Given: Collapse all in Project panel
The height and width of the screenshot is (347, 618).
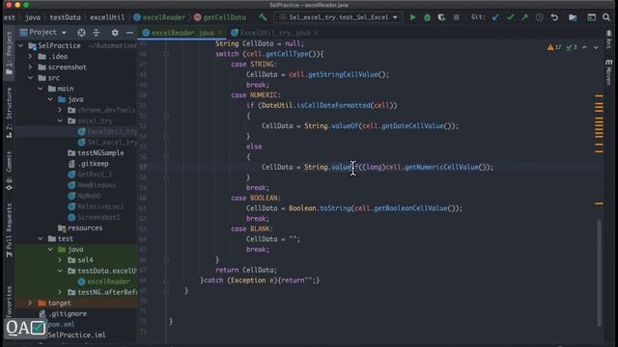Looking at the screenshot, I should click(97, 33).
